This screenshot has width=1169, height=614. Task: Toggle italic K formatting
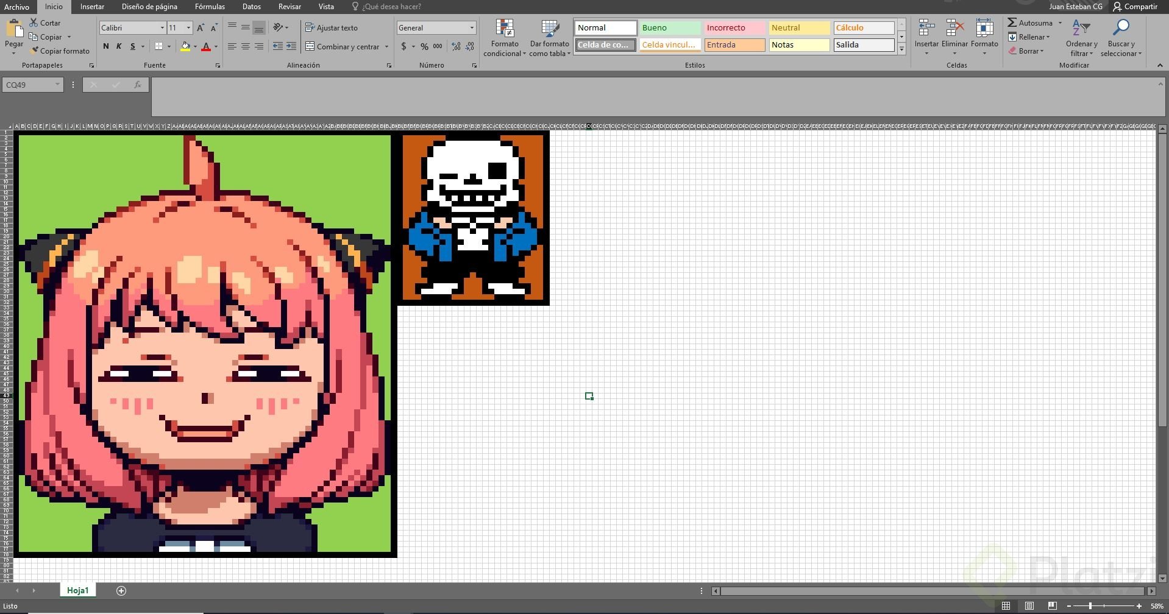click(x=119, y=46)
